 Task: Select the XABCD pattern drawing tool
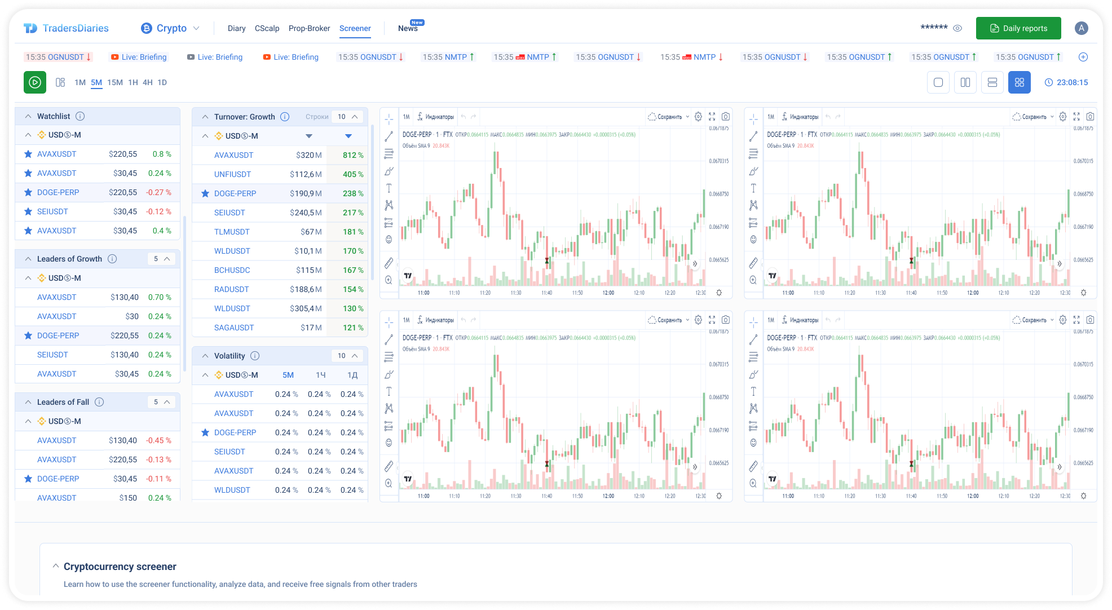pos(389,205)
